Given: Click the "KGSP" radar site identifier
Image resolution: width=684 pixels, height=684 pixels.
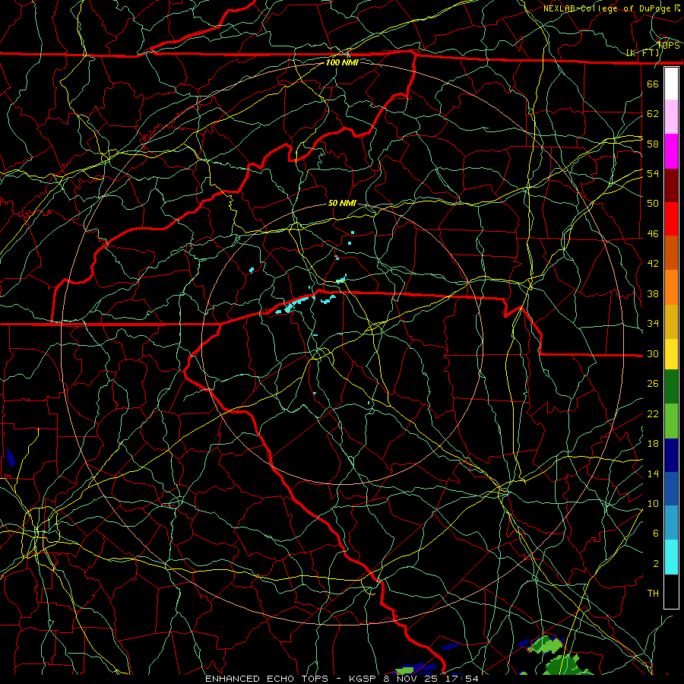Looking at the screenshot, I should click(364, 679).
